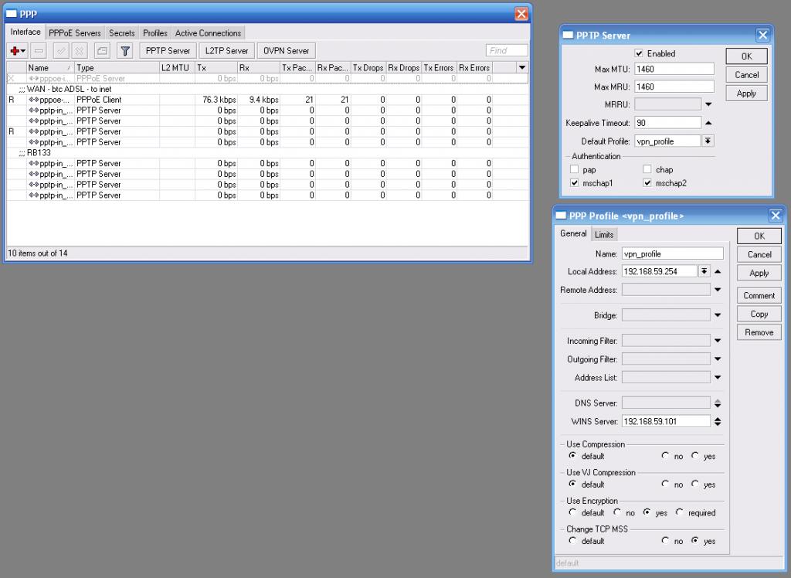Enable the pap authentication checkbox

pyautogui.click(x=573, y=169)
